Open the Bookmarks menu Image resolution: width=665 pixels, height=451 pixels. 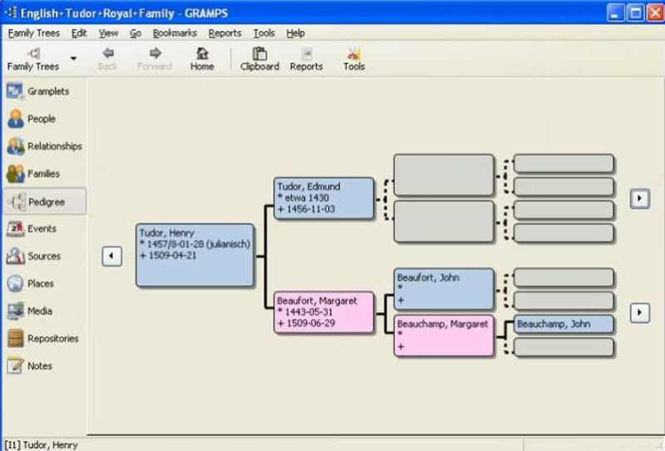175,33
